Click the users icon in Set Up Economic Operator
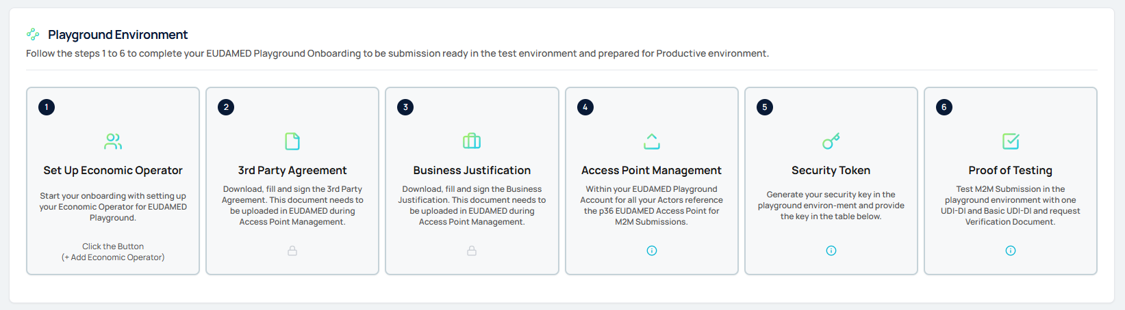Screen dimensions: 1125x310 click(113, 141)
